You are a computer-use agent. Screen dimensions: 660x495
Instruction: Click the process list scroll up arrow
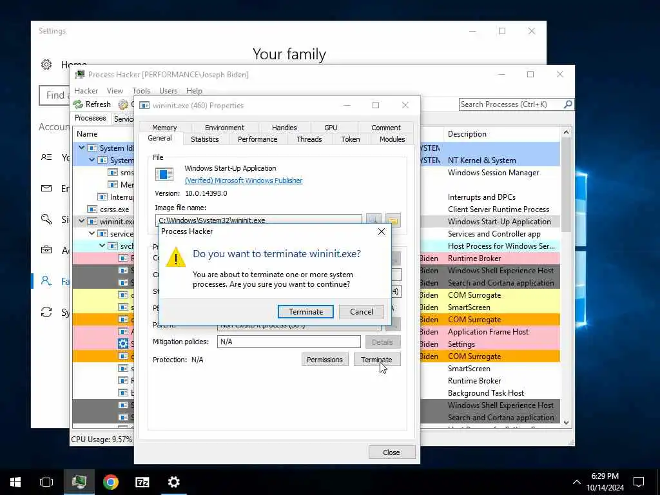(x=566, y=133)
